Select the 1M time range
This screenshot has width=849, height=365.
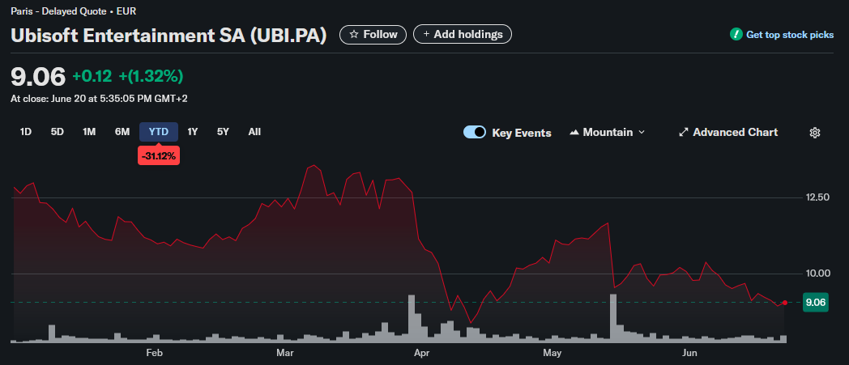coord(89,132)
